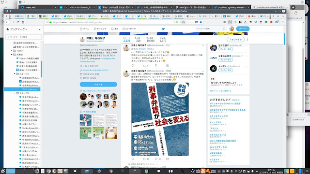This screenshot has width=310, height=174.
Task: Click the Pocket shield icon in address bar
Action: pos(196,22)
